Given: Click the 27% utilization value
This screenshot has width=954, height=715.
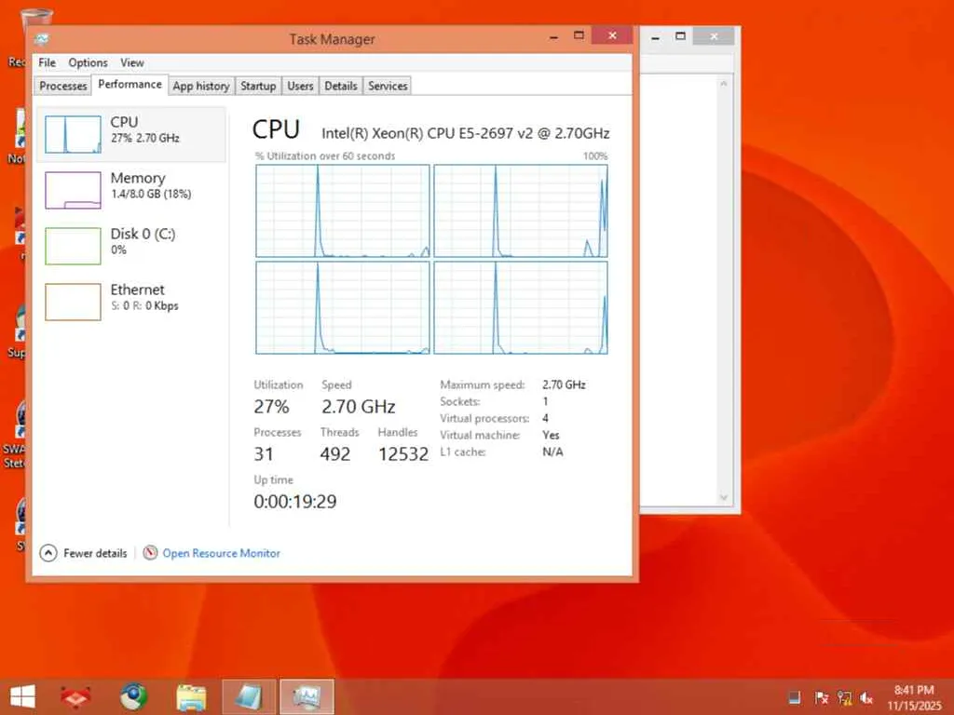Looking at the screenshot, I should pyautogui.click(x=271, y=407).
